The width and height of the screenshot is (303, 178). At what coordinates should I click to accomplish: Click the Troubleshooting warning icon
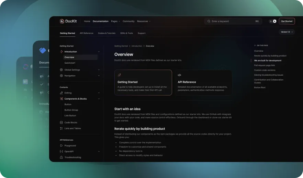(61, 157)
